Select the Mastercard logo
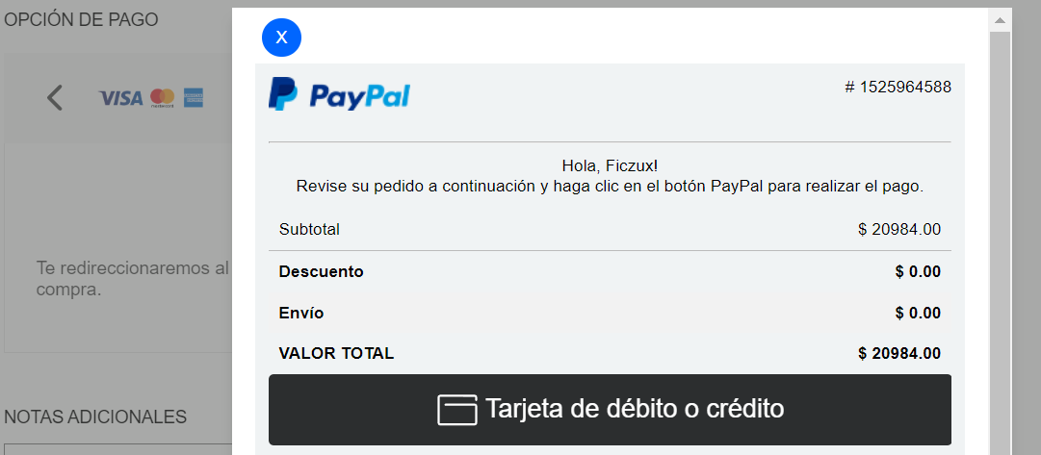The width and height of the screenshot is (1041, 455). (162, 97)
